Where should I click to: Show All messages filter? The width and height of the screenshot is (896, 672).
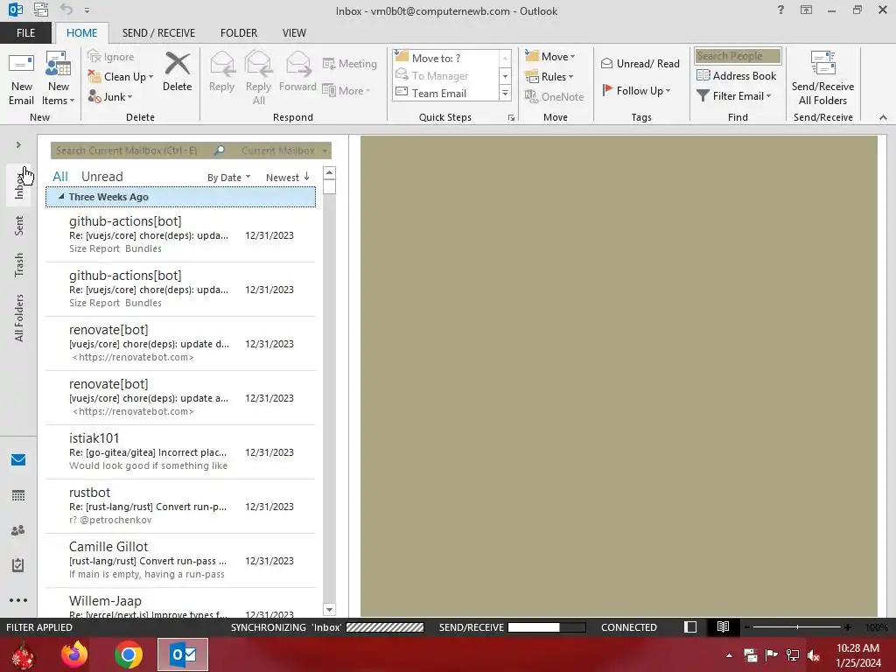click(x=60, y=177)
